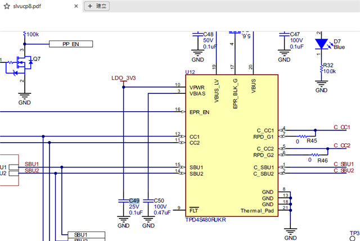Screen dimensions: 360x241
Task: Click the R32 resistor label
Action: pyautogui.click(x=328, y=65)
